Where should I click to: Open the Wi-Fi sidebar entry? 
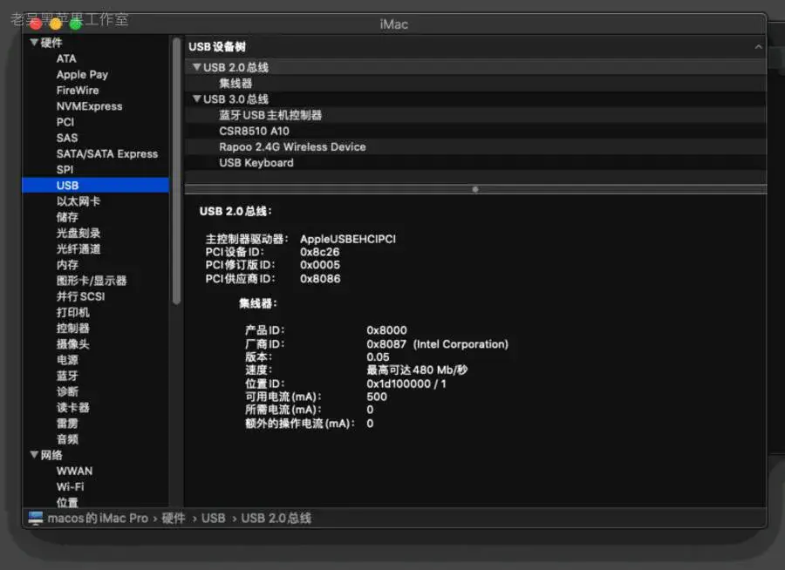pyautogui.click(x=70, y=486)
